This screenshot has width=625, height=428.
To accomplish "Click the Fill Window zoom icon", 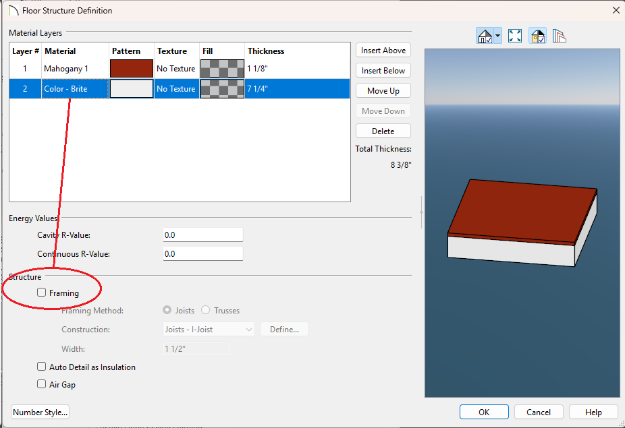I will (x=515, y=36).
